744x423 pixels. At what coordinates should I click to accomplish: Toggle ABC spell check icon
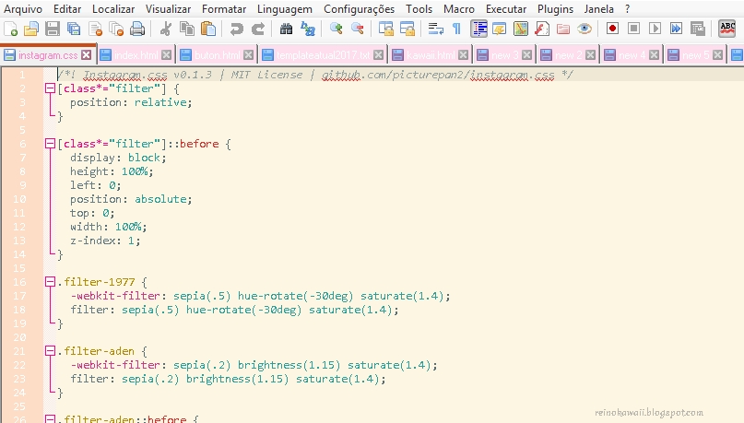[726, 29]
